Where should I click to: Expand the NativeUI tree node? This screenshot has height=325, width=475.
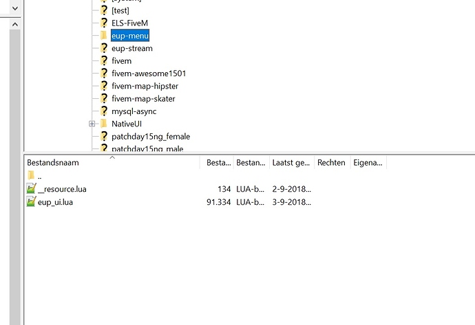pyautogui.click(x=92, y=124)
